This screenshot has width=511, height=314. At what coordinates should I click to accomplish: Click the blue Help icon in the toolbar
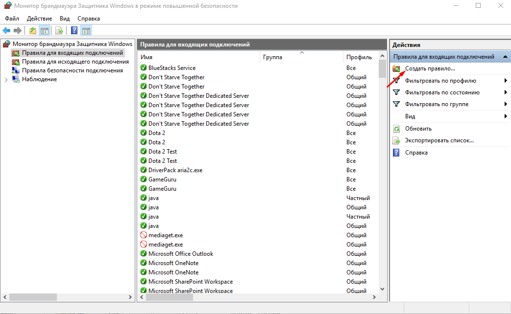pyautogui.click(x=74, y=31)
